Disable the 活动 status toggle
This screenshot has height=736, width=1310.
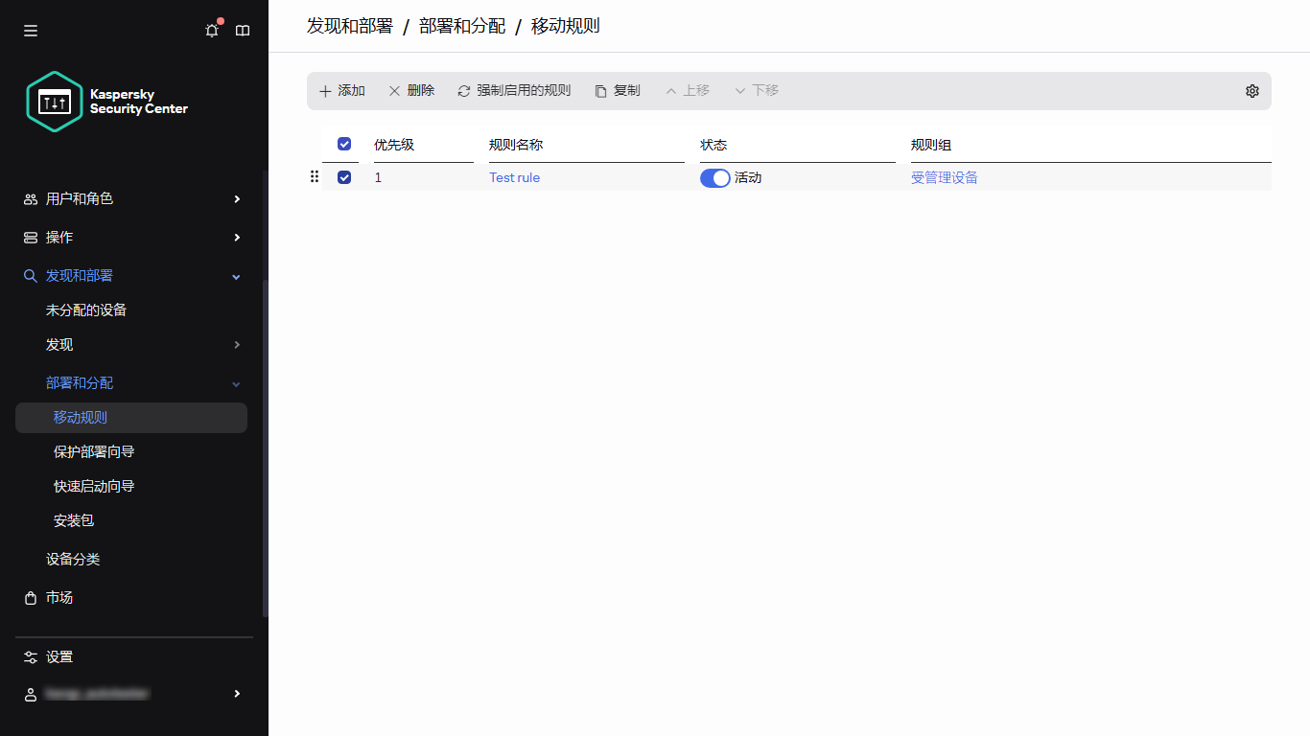714,177
